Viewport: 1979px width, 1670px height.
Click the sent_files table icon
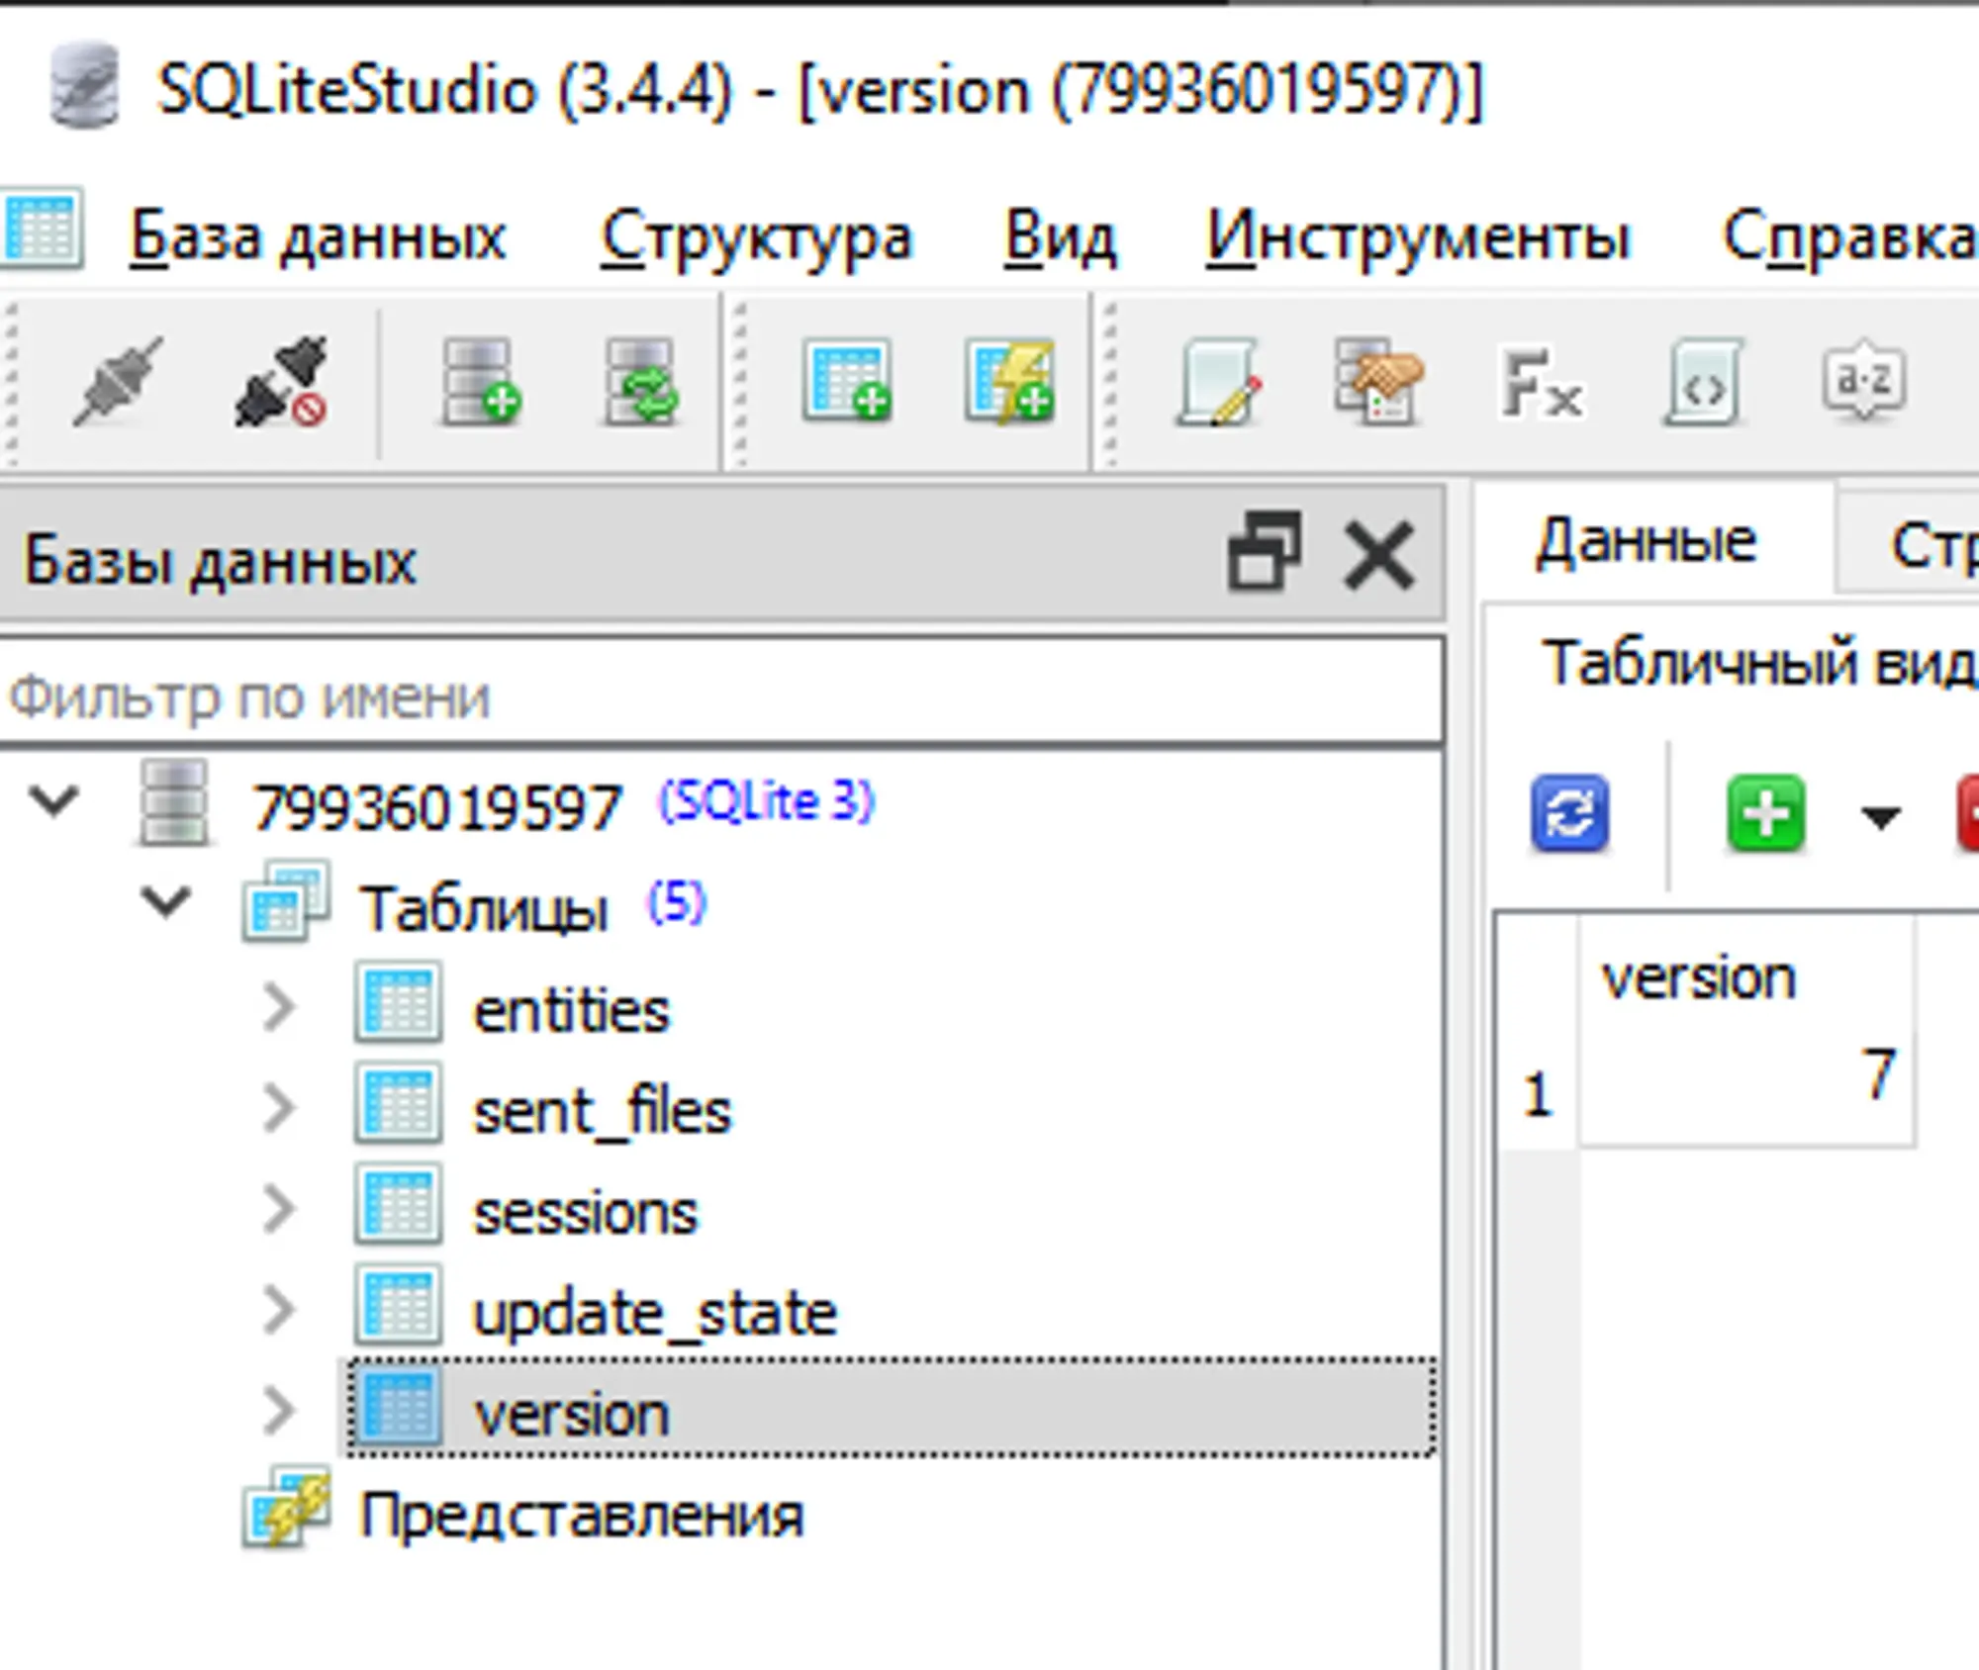[398, 1102]
